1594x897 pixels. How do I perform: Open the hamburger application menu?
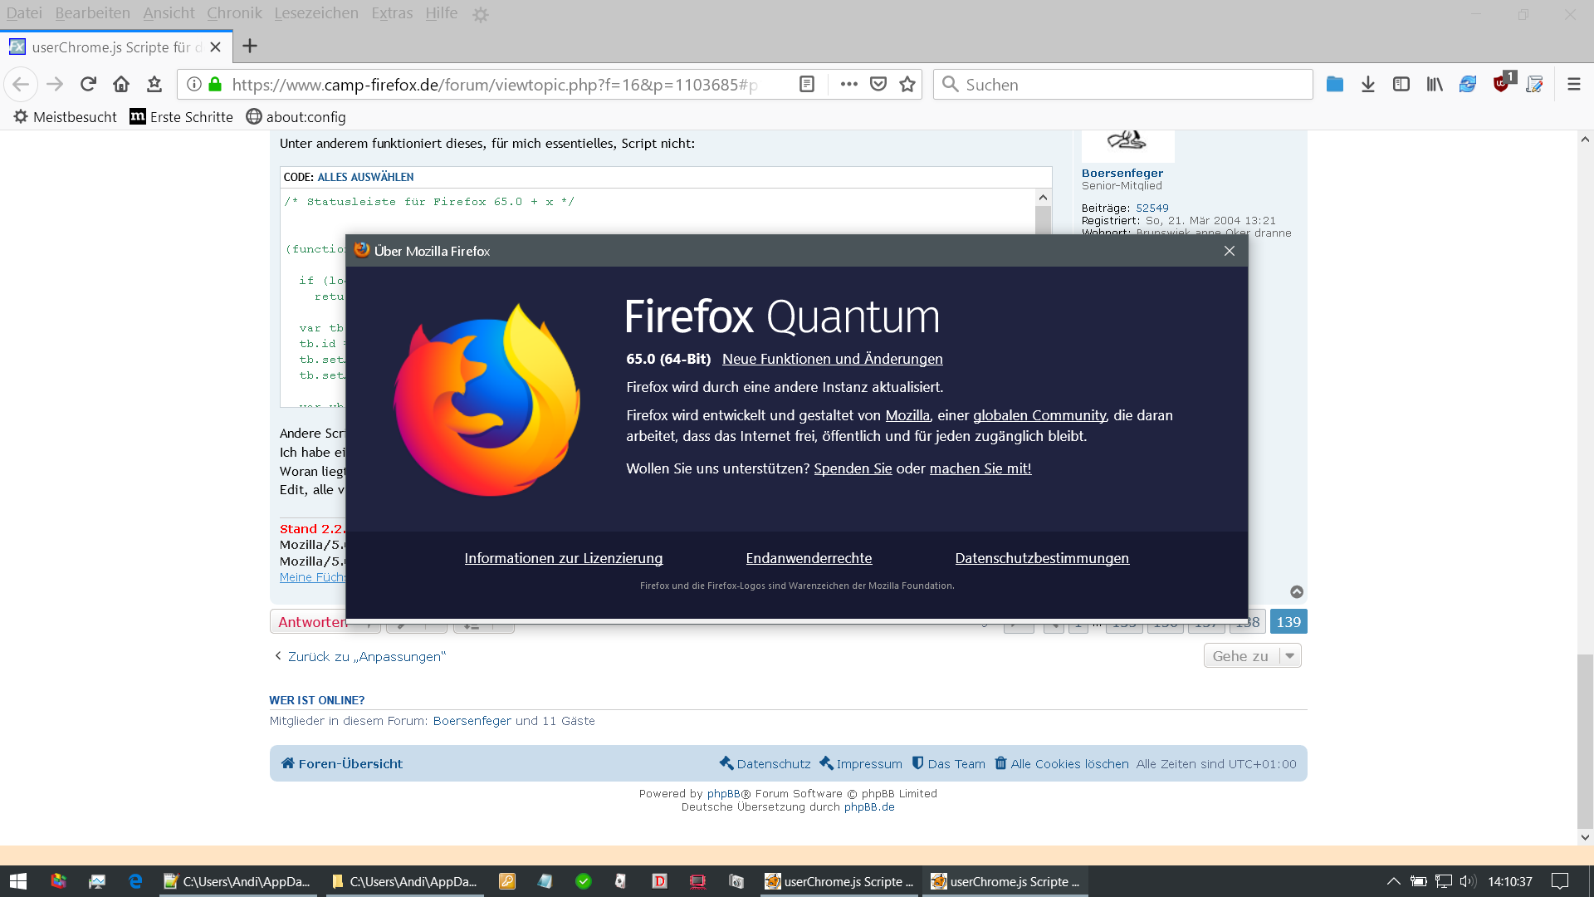1574,84
